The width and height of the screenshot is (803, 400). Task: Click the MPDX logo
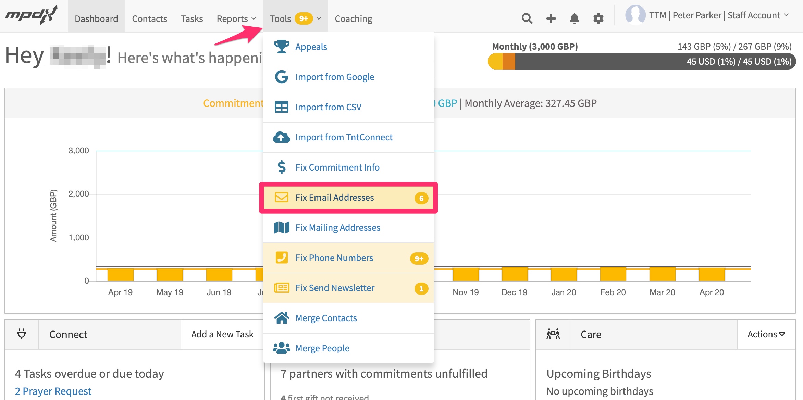[31, 15]
